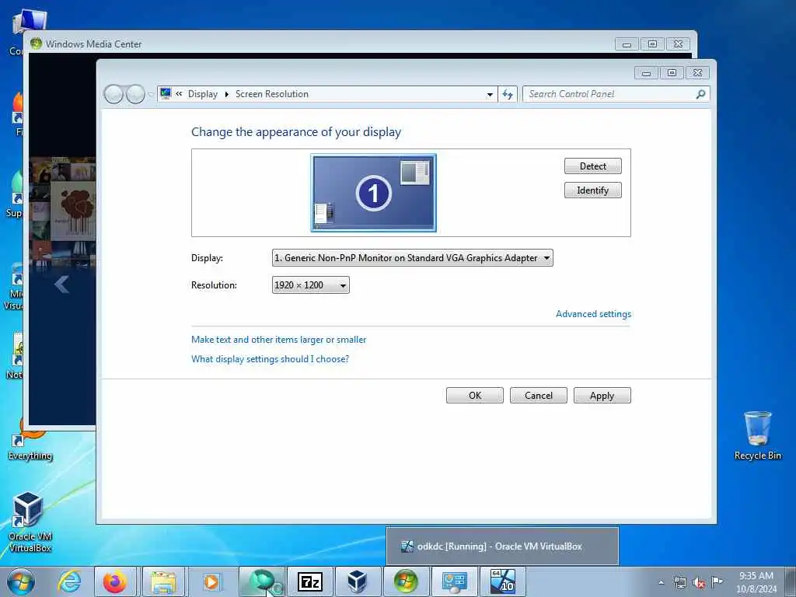This screenshot has width=796, height=597.
Task: Open the Windows Start button
Action: (x=21, y=581)
